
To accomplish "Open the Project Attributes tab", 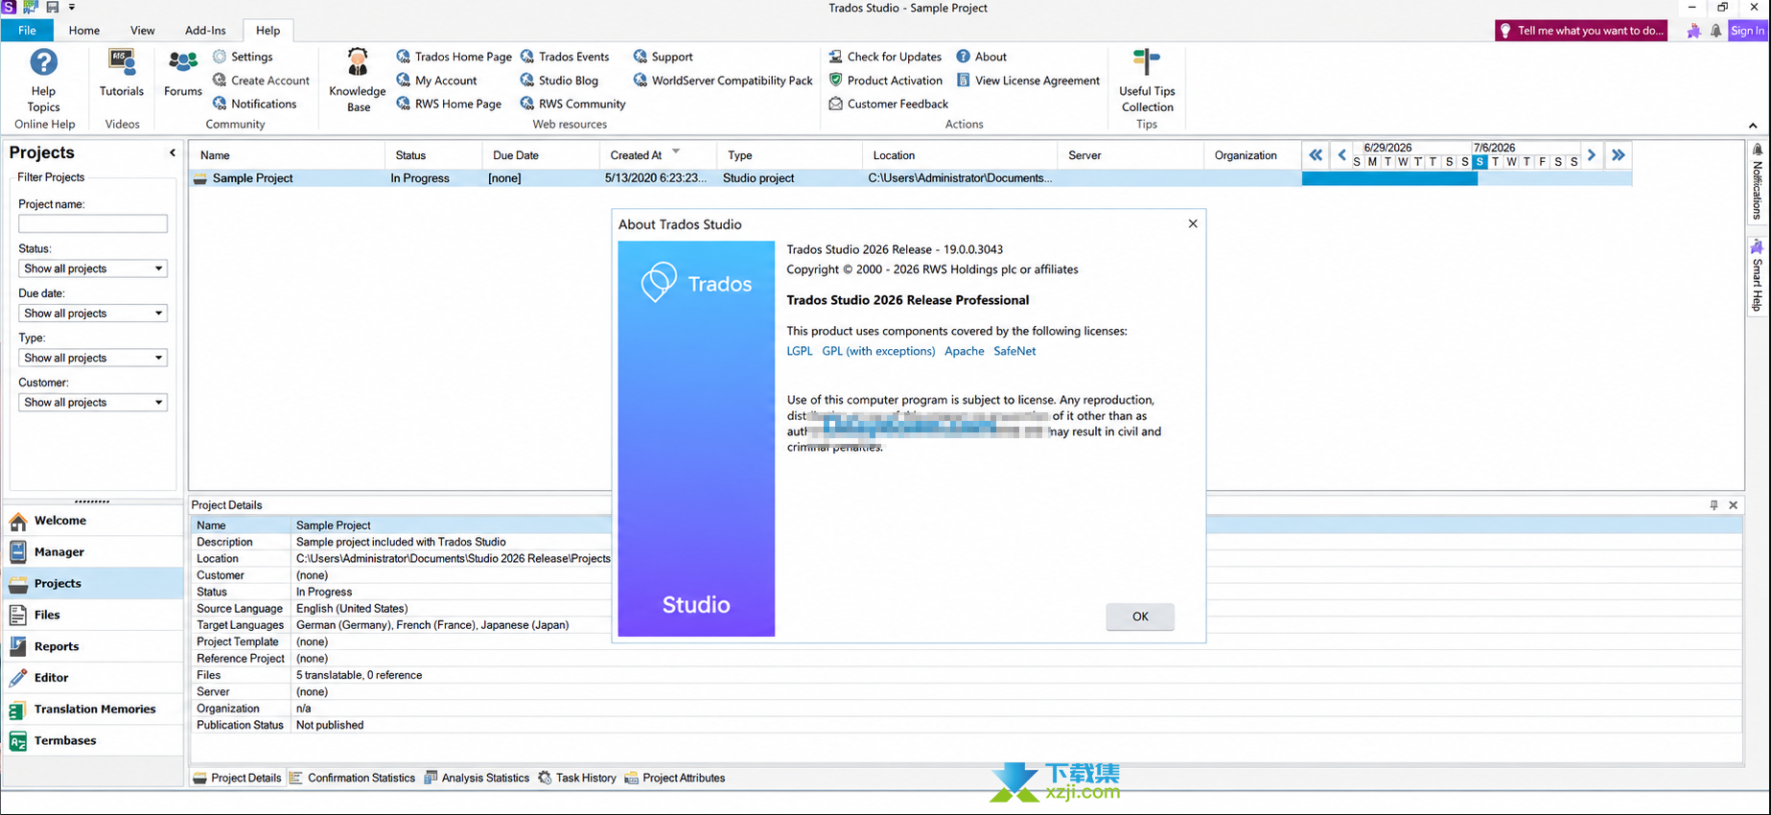I will tap(675, 778).
